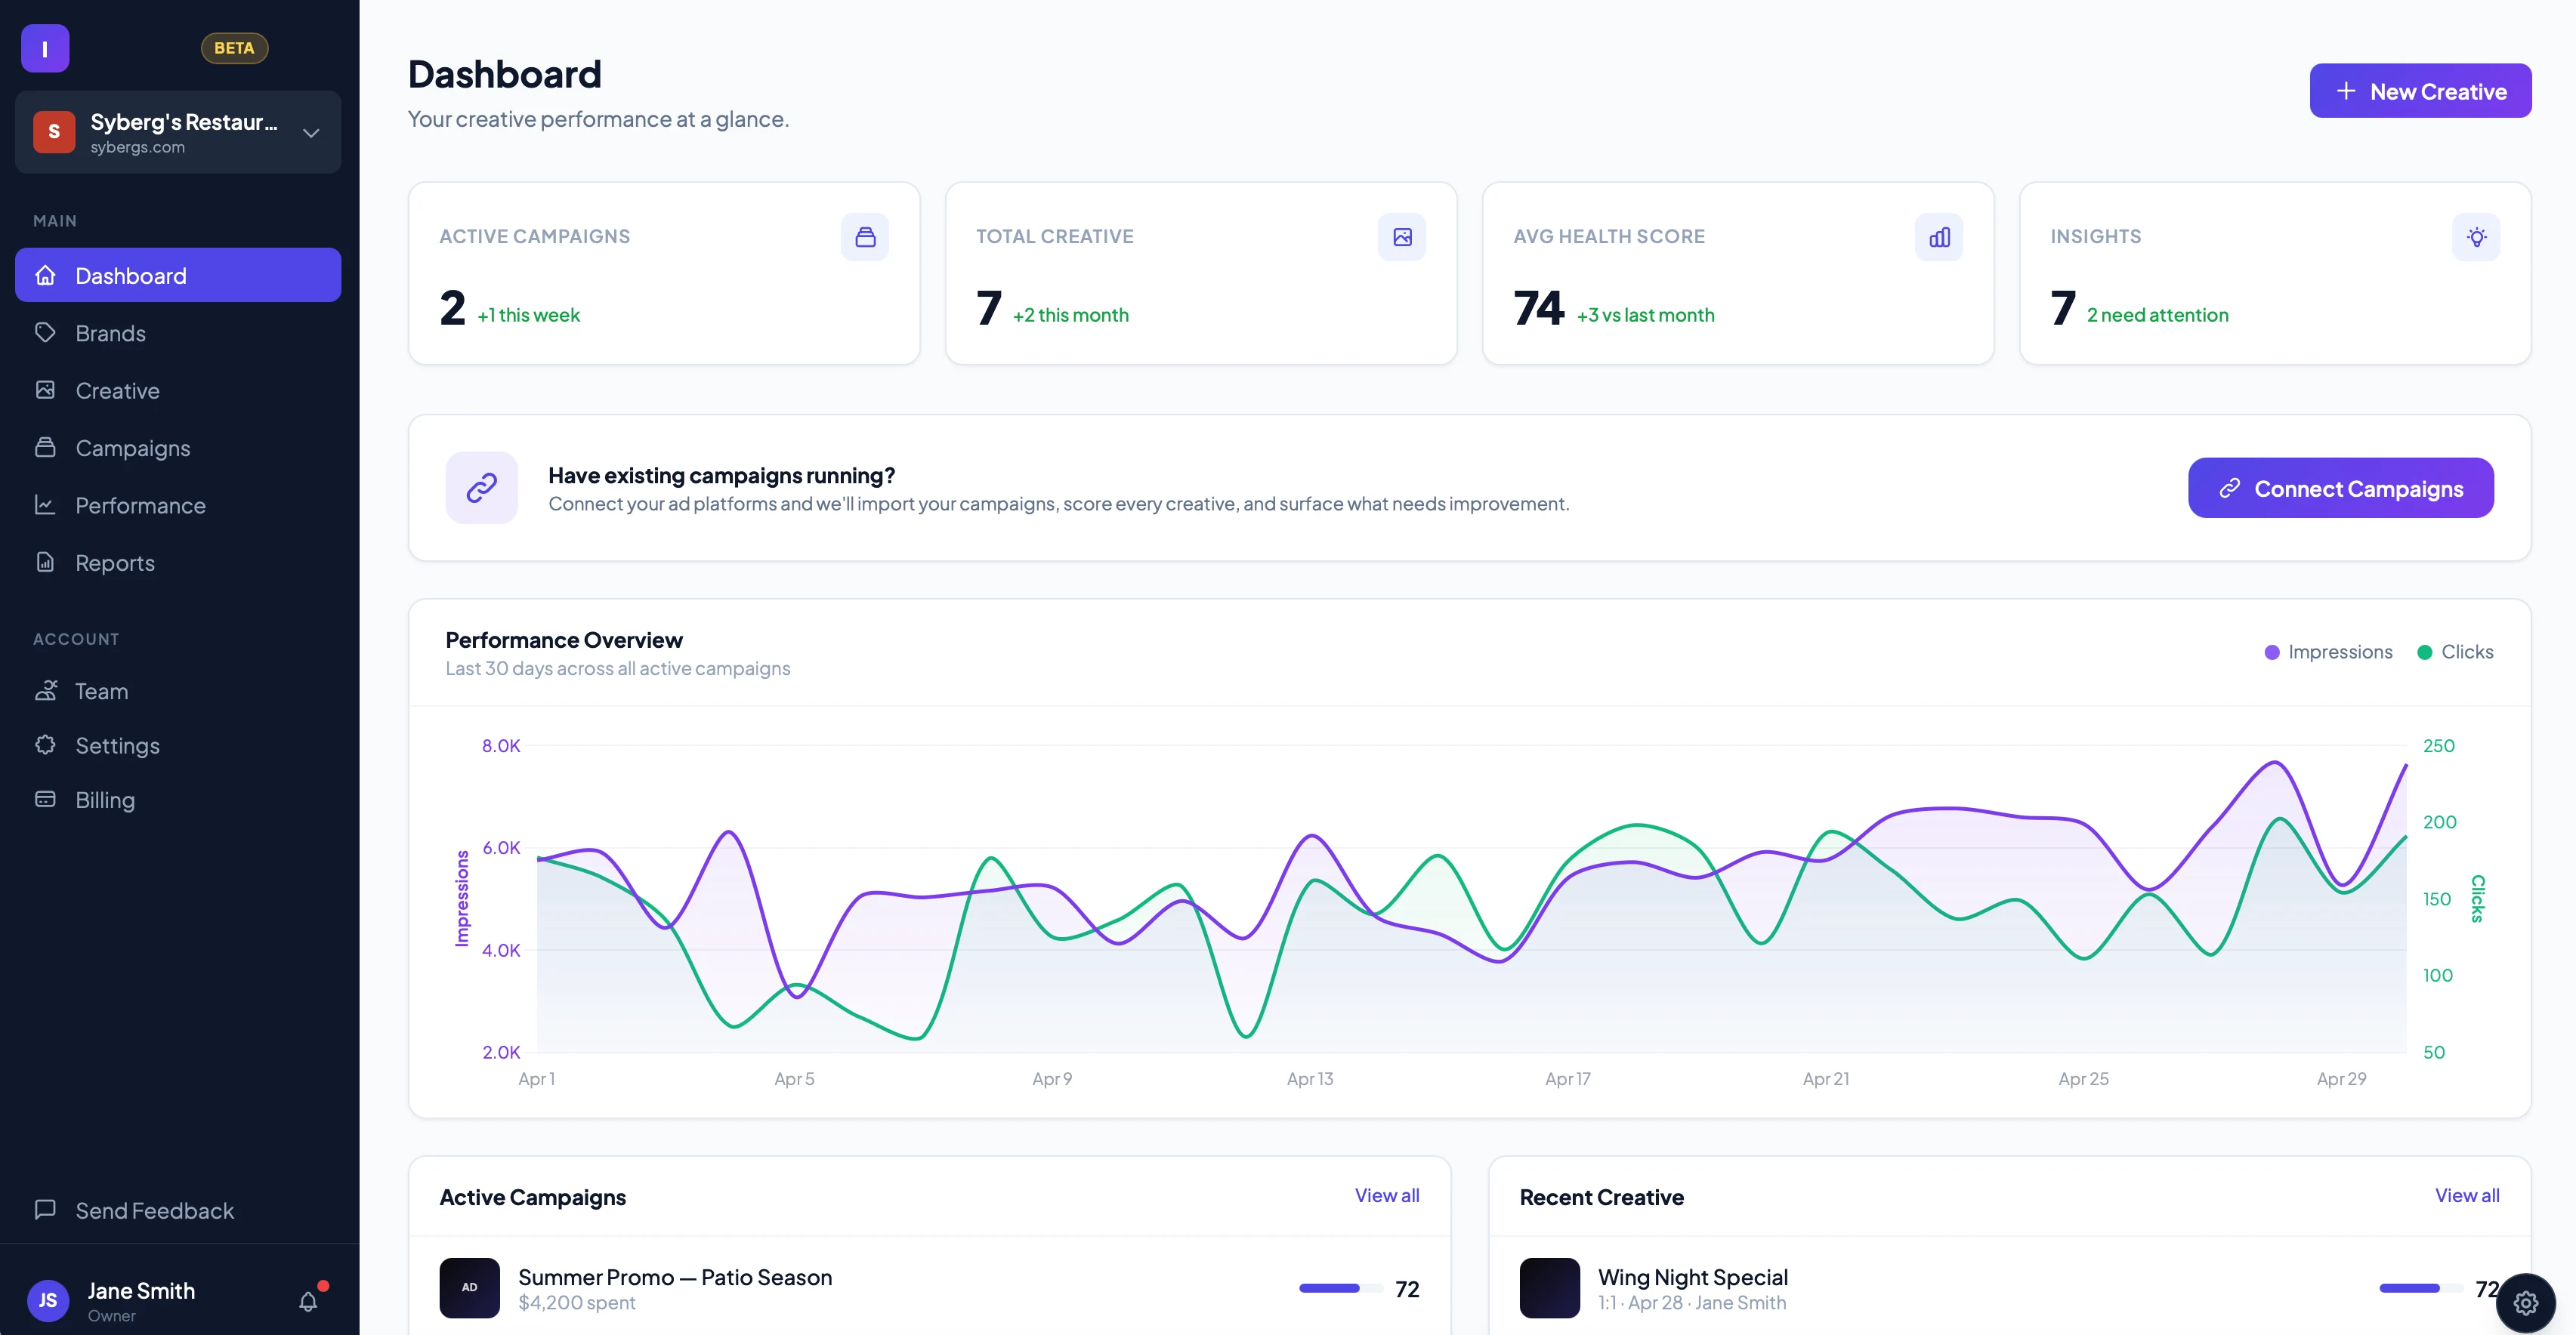Click the Send Feedback chat icon
This screenshot has width=2576, height=1335.
pyautogui.click(x=45, y=1209)
